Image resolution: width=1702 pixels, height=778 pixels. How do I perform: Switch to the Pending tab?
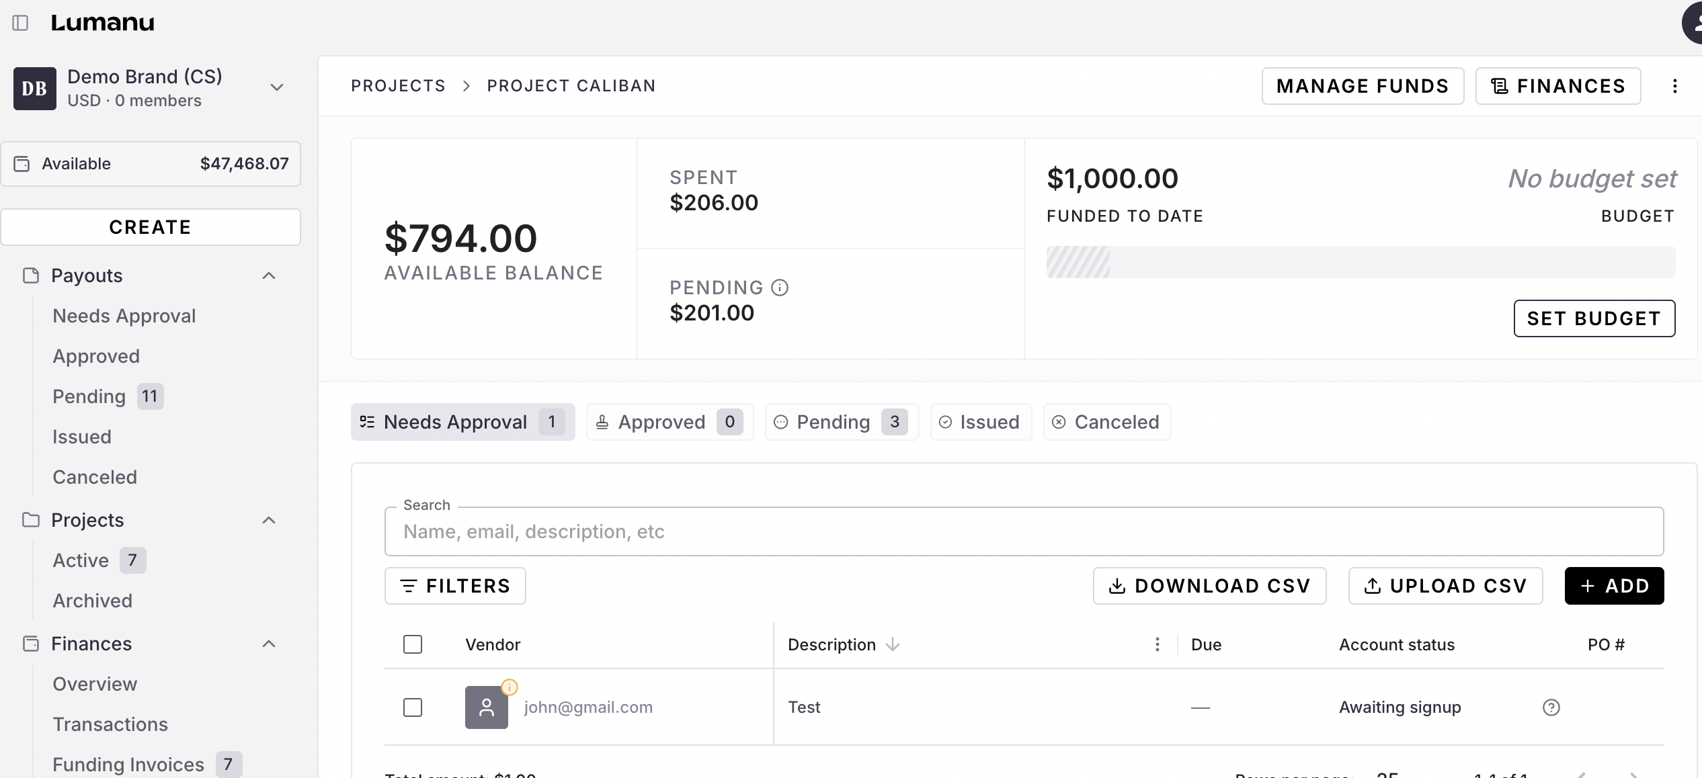pos(841,422)
